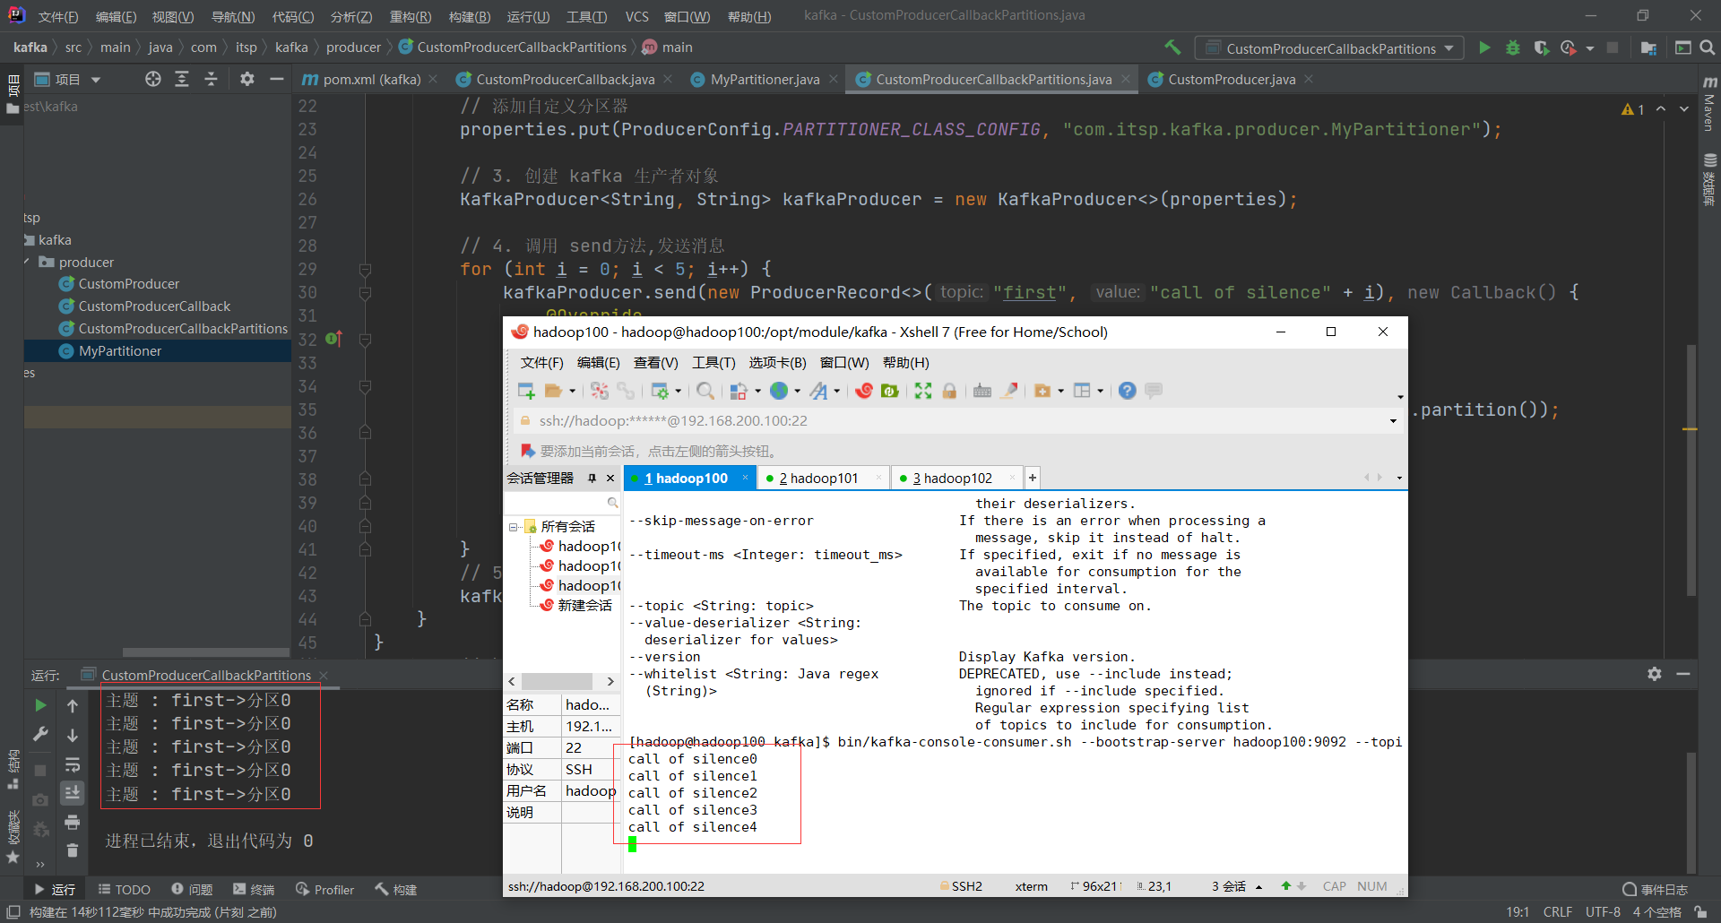Pin the Xshell session manager panel
This screenshot has width=1721, height=923.
pyautogui.click(x=592, y=479)
